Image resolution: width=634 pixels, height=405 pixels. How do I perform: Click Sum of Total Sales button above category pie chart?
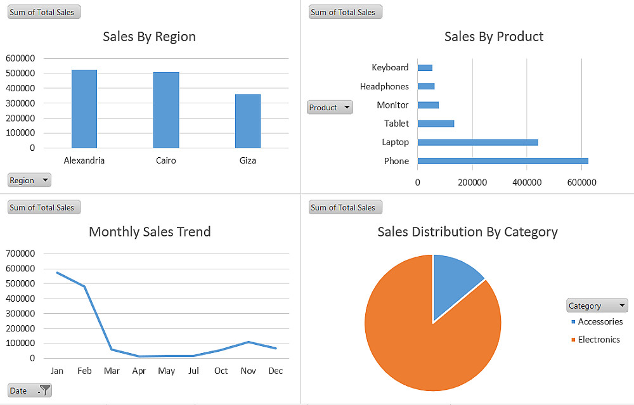pos(346,207)
